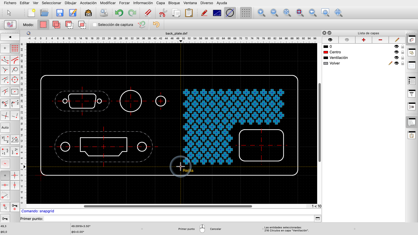Toggle the grid display icon
This screenshot has width=418, height=235.
click(x=246, y=13)
